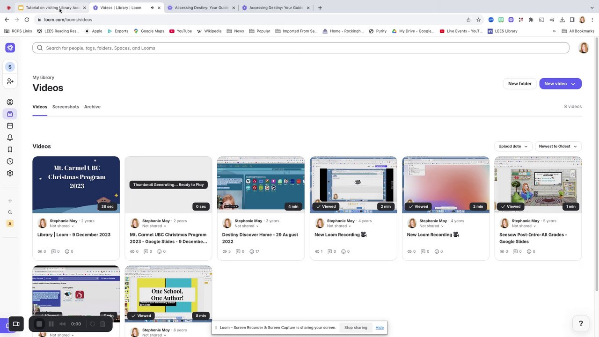Open the RCPS Links bookmark
The height and width of the screenshot is (337, 599).
pyautogui.click(x=18, y=31)
